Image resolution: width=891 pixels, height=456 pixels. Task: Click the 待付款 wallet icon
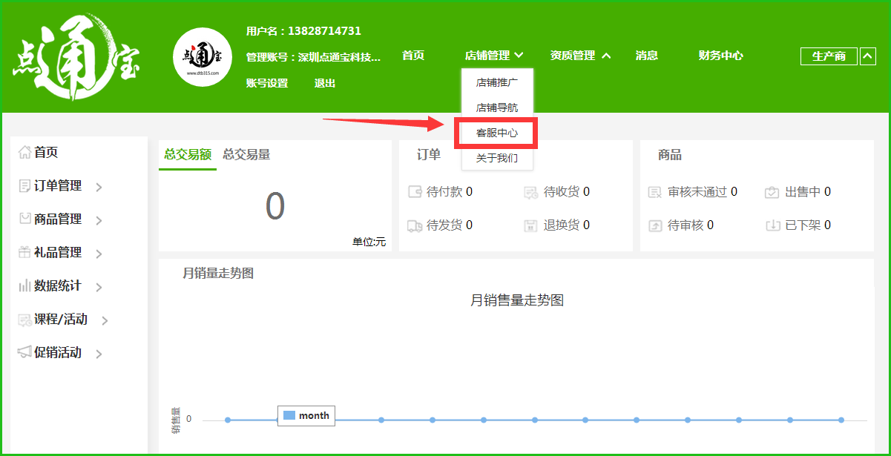[x=415, y=192]
